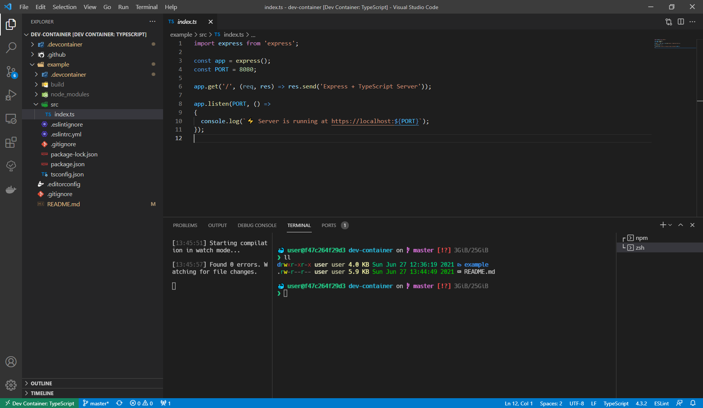Close the index.ts editor tab

coord(210,22)
